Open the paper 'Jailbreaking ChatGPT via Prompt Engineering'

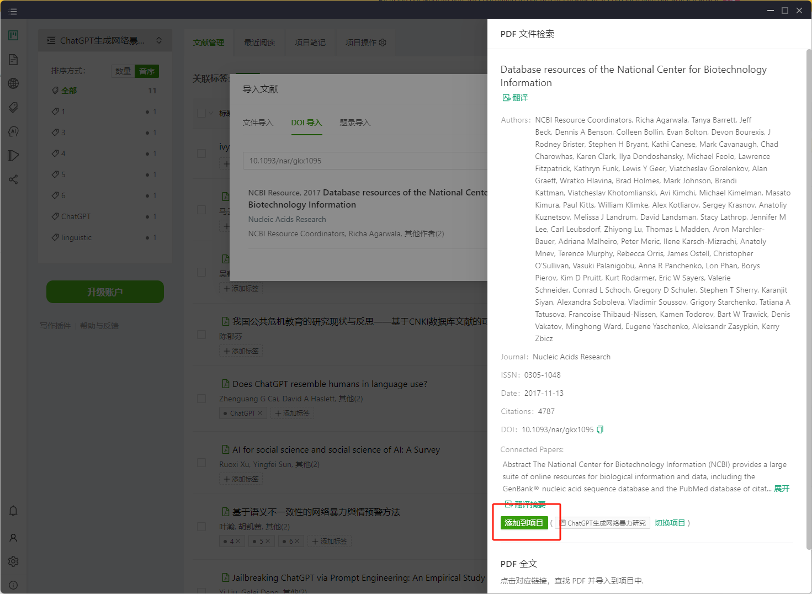point(358,577)
